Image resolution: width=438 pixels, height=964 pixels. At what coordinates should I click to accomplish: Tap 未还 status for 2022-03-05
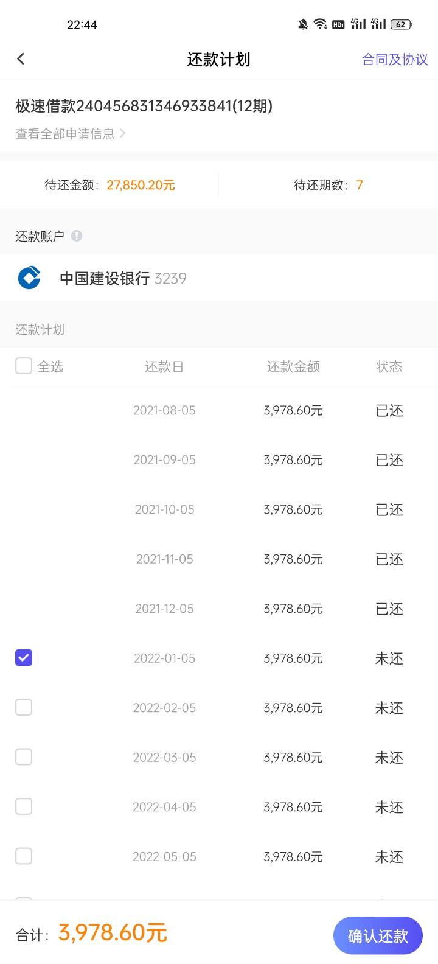[389, 758]
